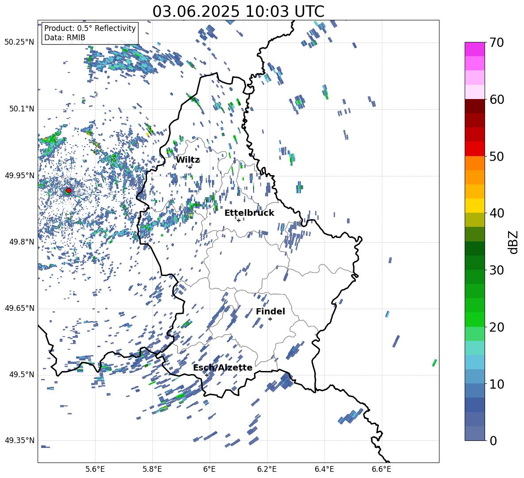
Task: Click the Wiltz city label
Action: (x=188, y=160)
